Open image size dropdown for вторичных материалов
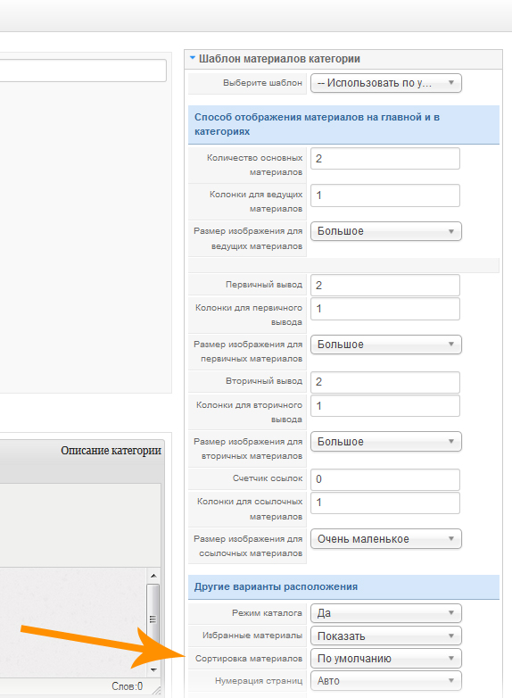This screenshot has width=512, height=698. tap(385, 442)
